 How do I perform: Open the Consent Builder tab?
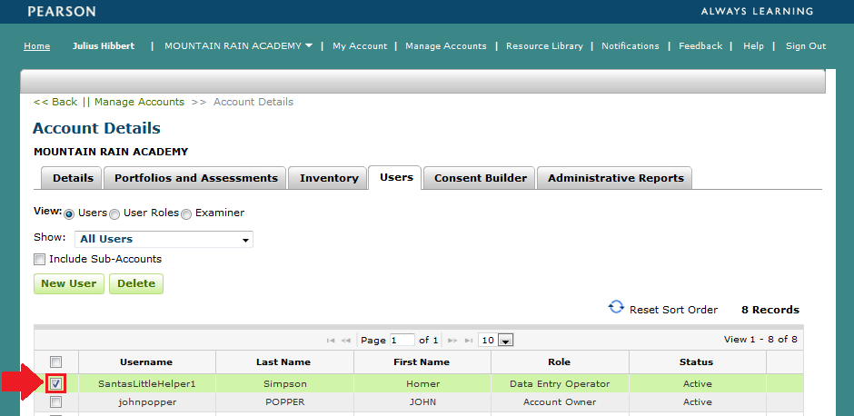pyautogui.click(x=481, y=178)
